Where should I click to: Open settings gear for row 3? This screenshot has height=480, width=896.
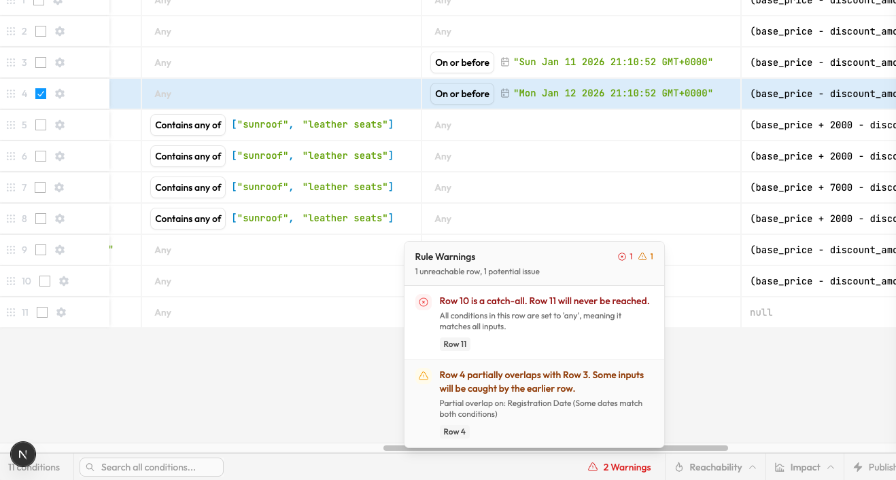point(60,62)
